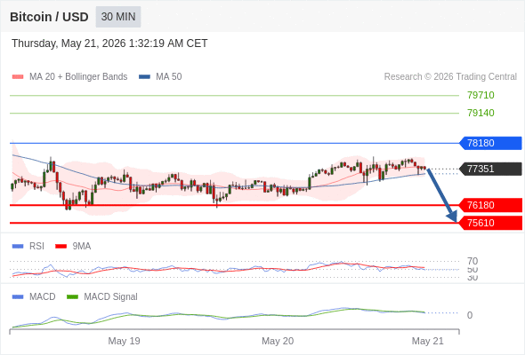This screenshot has height=355, width=525.
Task: Click the MA 50 legend swatch
Action: coord(144,77)
